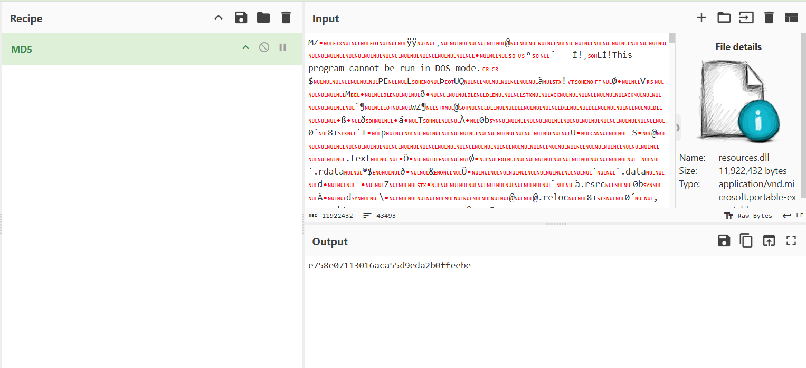Screen dimensions: 806x368
Task: Collapse the MD5 operation arguments
Action: tap(245, 47)
